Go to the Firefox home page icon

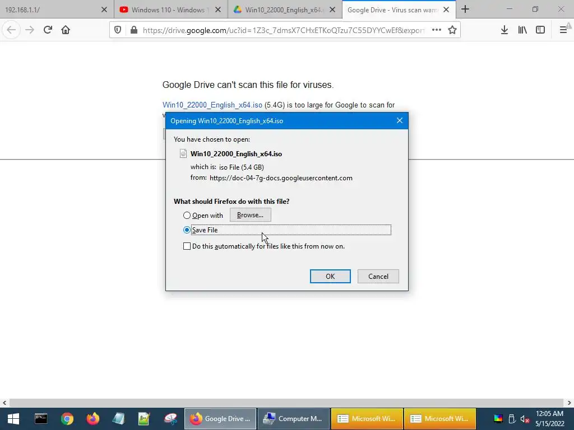pyautogui.click(x=66, y=30)
